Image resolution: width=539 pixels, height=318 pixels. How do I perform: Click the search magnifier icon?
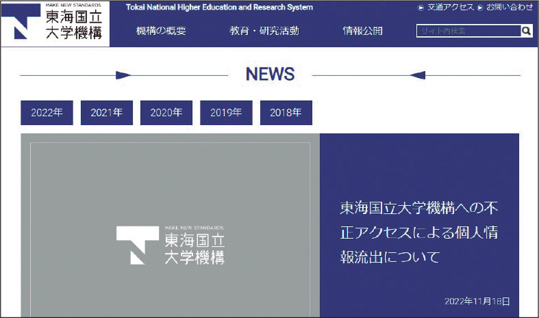click(526, 31)
